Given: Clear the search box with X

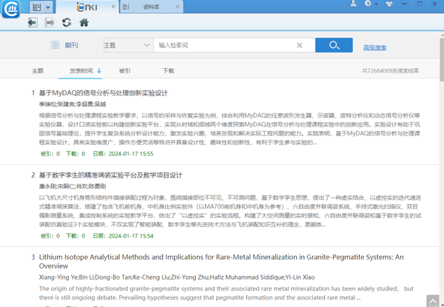Looking at the screenshot, I should coord(300,45).
